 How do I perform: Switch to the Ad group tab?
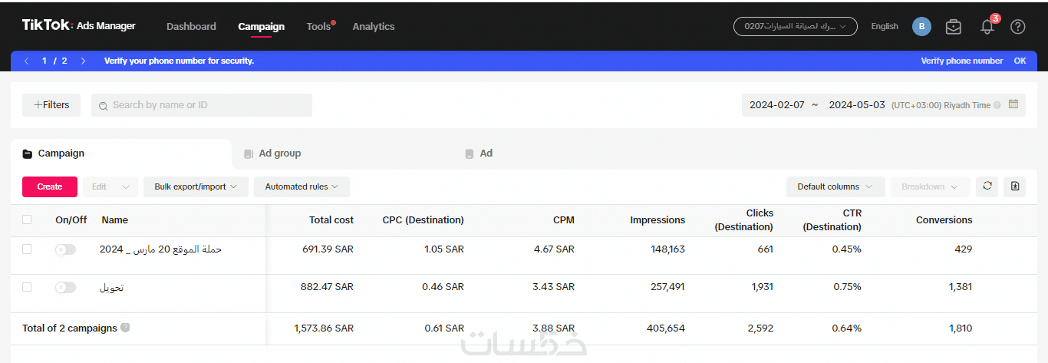pos(279,153)
